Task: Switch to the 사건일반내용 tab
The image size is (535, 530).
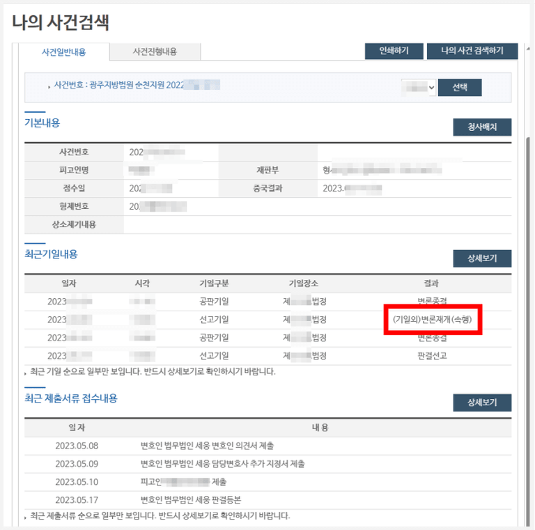Action: pyautogui.click(x=63, y=52)
